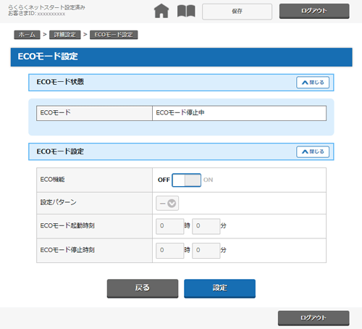Viewport: 362px width, 329px height.
Task: Click the top ログアウト button
Action: (x=314, y=11)
